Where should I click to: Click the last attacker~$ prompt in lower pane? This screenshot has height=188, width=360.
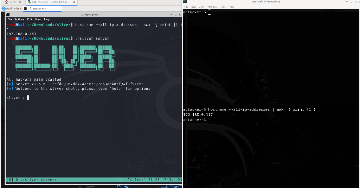pyautogui.click(x=194, y=120)
